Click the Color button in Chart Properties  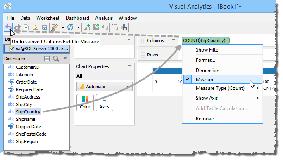click(85, 103)
